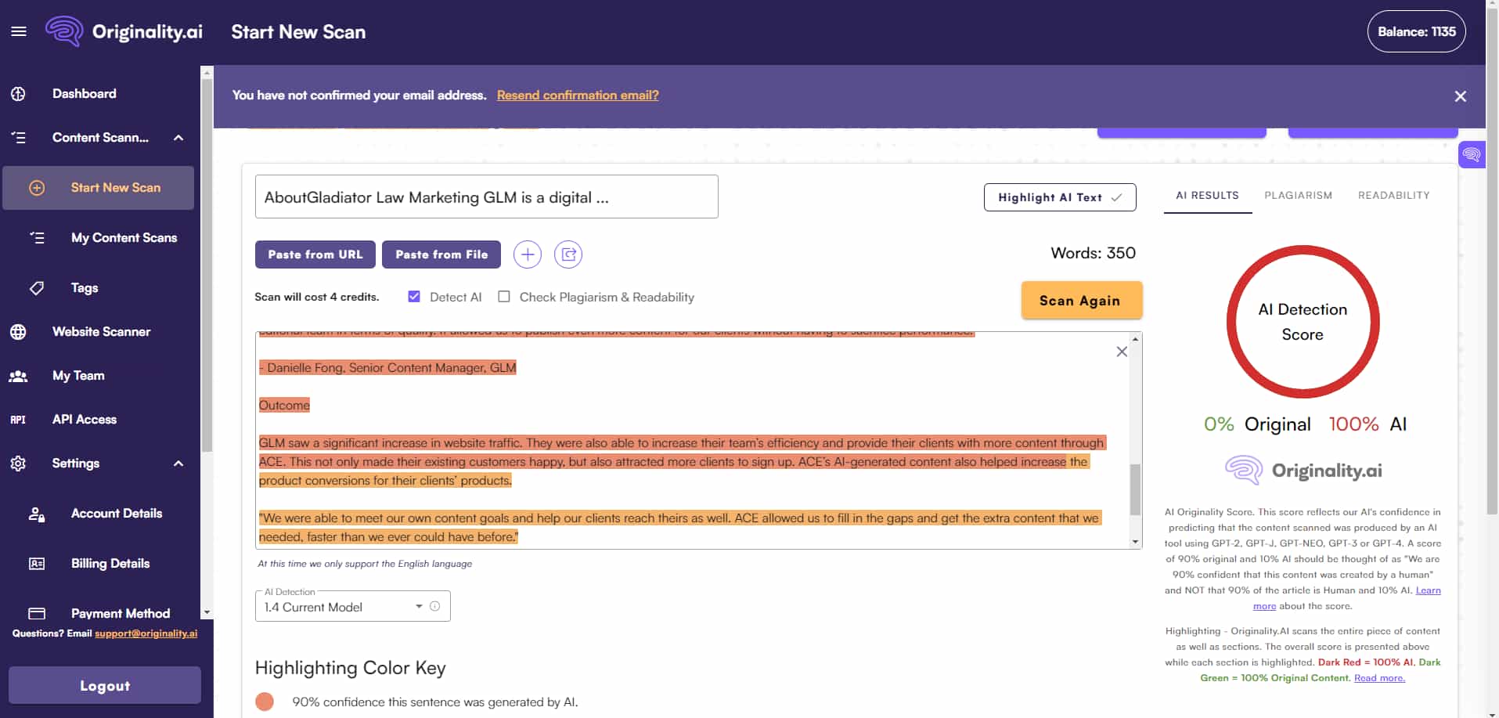Open the Originality.ai chat widget on the right edge

click(1472, 154)
